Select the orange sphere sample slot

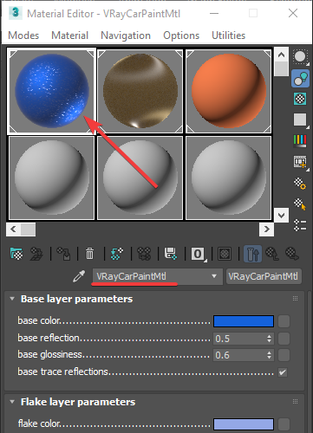tap(229, 91)
